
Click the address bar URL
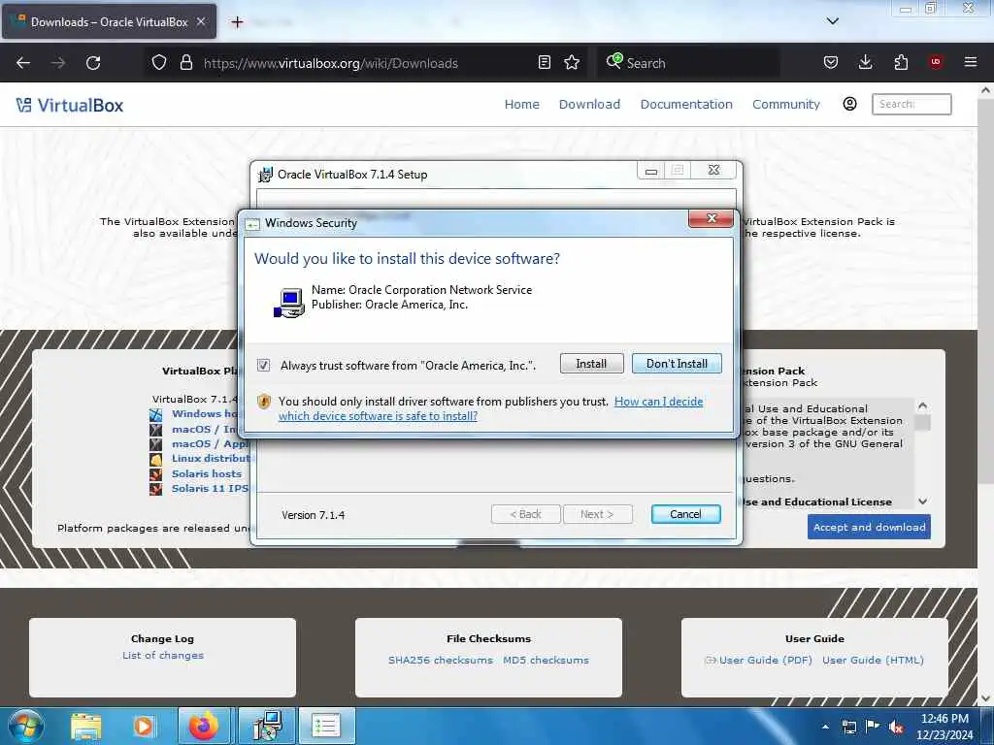pyautogui.click(x=330, y=63)
